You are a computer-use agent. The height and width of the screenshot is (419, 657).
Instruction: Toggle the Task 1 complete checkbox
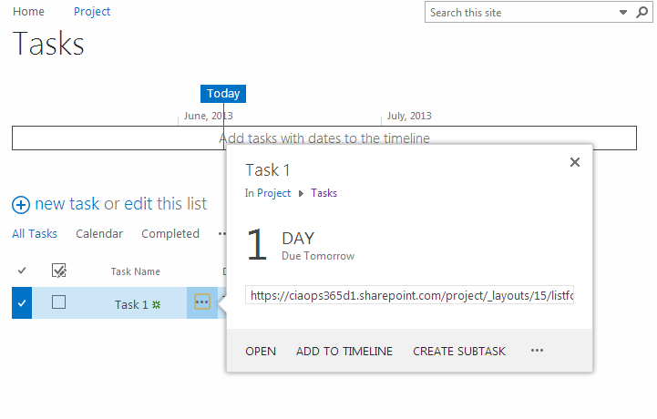(59, 302)
